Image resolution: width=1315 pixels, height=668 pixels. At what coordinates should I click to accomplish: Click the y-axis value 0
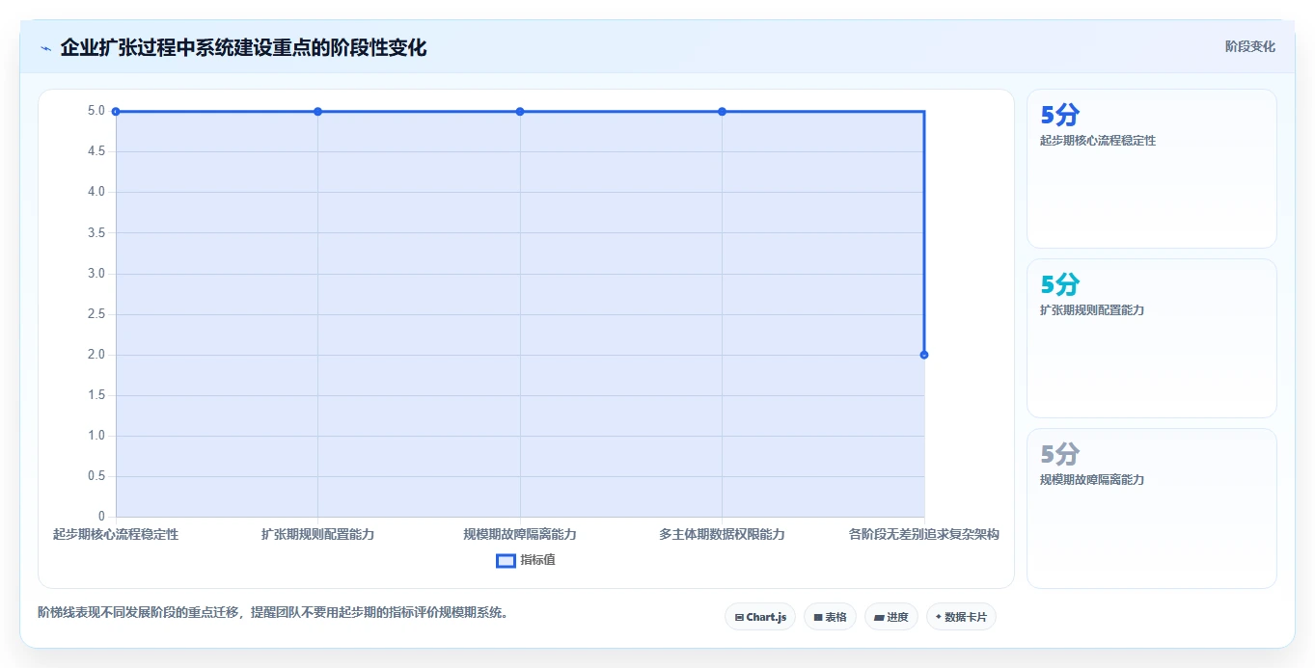point(101,517)
